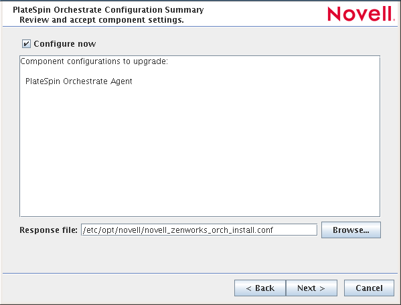Proceed using the Next > button
401x305 pixels.
pos(311,288)
